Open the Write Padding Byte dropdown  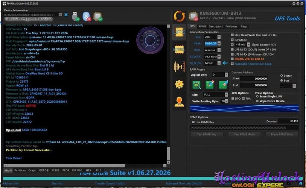coord(227,101)
